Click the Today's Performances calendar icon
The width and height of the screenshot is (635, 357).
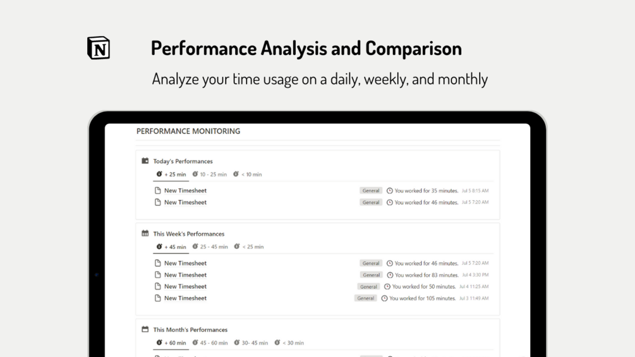[145, 161]
